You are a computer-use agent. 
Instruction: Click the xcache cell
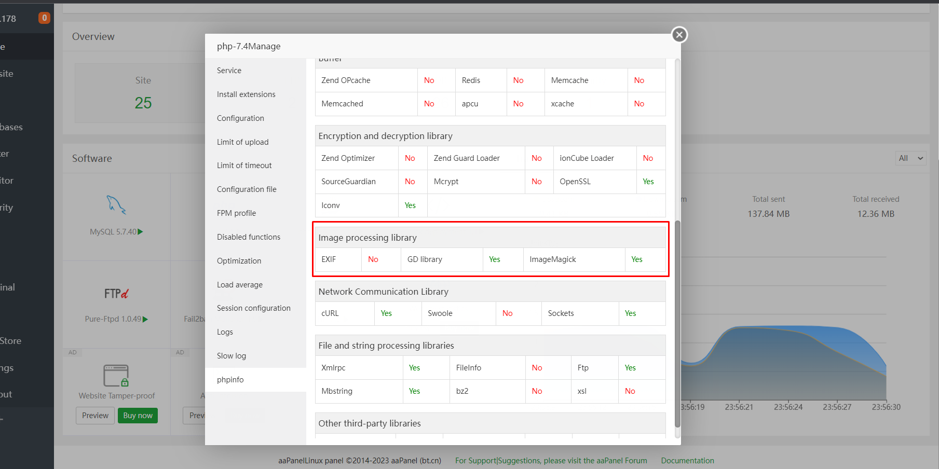[586, 104]
